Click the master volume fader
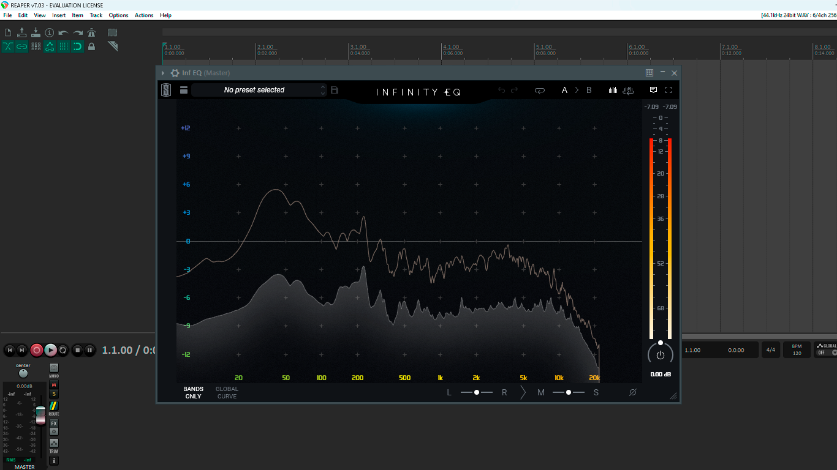837x470 pixels. point(40,415)
